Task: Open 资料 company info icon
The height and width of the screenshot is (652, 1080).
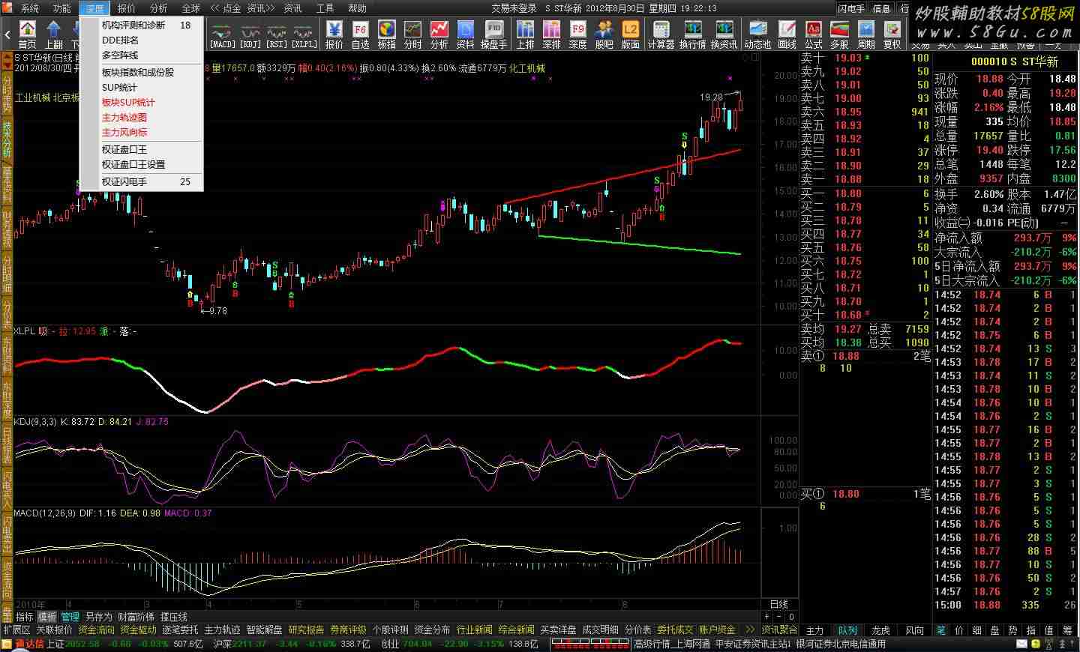Action: coord(466,34)
